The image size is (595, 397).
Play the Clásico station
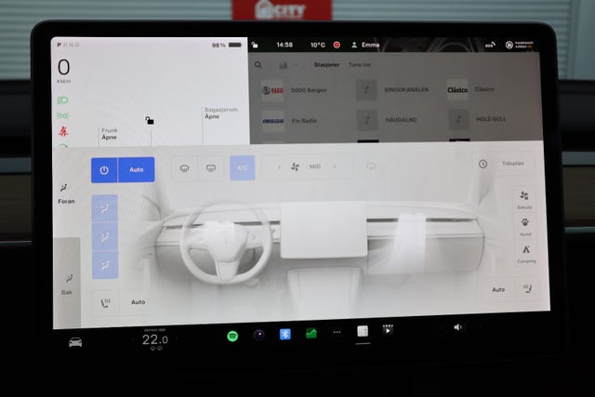[x=471, y=89]
